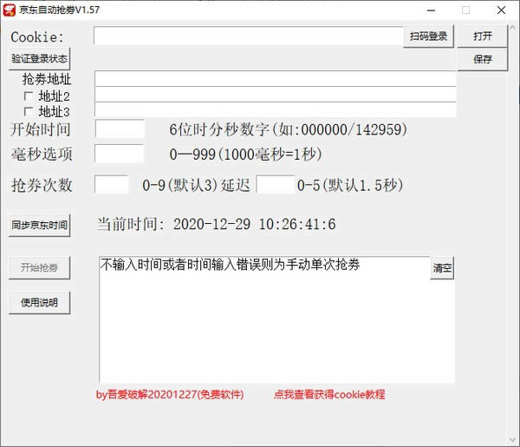This screenshot has width=520, height=447.
Task: Click the JD app icon in title bar
Action: (x=10, y=10)
